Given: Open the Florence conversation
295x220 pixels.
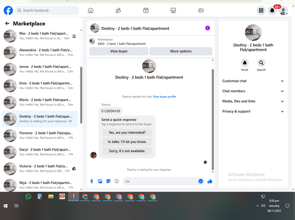Looking at the screenshot, I should [40, 135].
